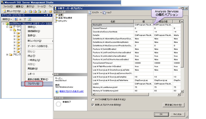Collapse the win2003test server node

[4, 24]
